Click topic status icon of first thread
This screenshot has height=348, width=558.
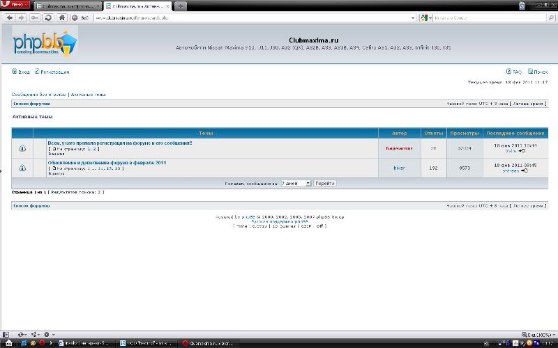[x=22, y=148]
